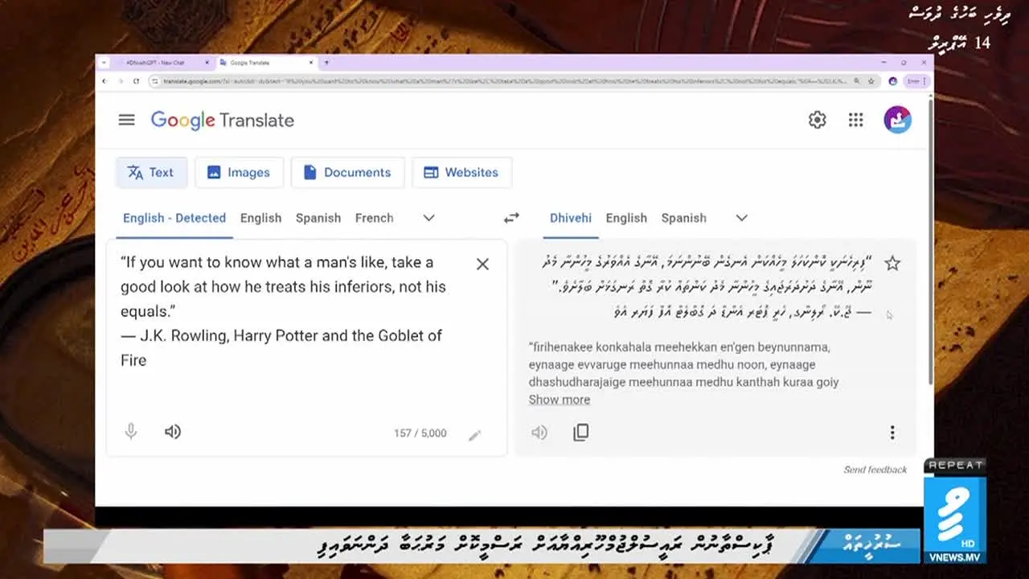The image size is (1029, 579).
Task: Save the translation with the star
Action: [x=892, y=263]
